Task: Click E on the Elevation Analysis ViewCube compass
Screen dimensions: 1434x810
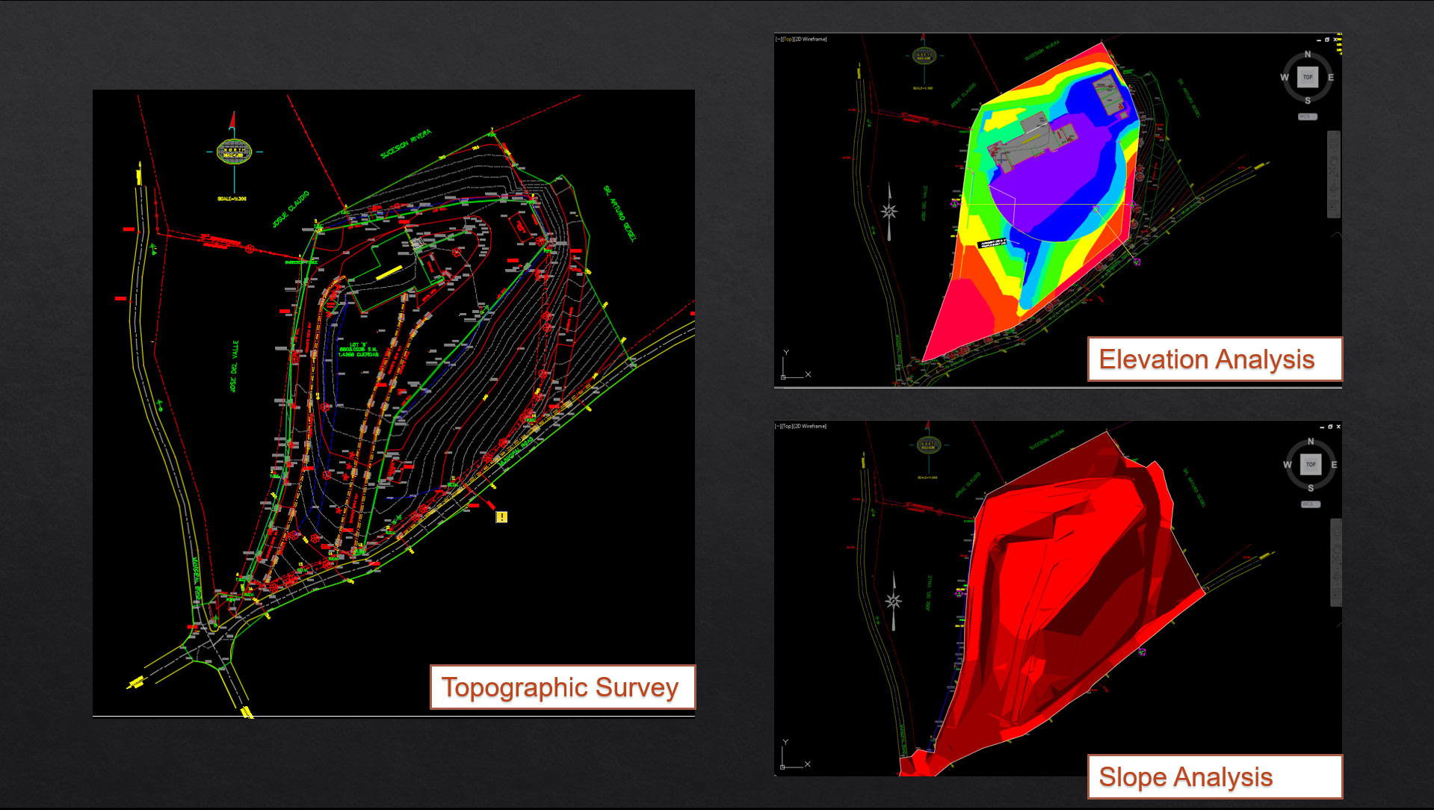Action: [1331, 77]
